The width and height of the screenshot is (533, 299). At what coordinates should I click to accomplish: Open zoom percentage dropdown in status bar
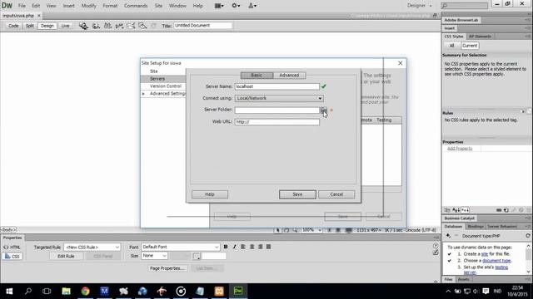(311, 230)
